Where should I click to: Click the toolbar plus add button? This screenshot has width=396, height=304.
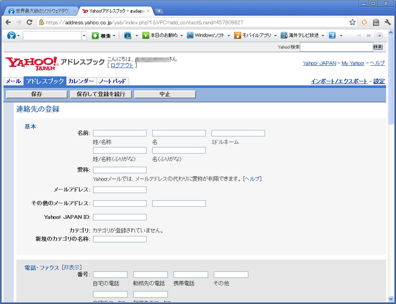tap(379, 36)
